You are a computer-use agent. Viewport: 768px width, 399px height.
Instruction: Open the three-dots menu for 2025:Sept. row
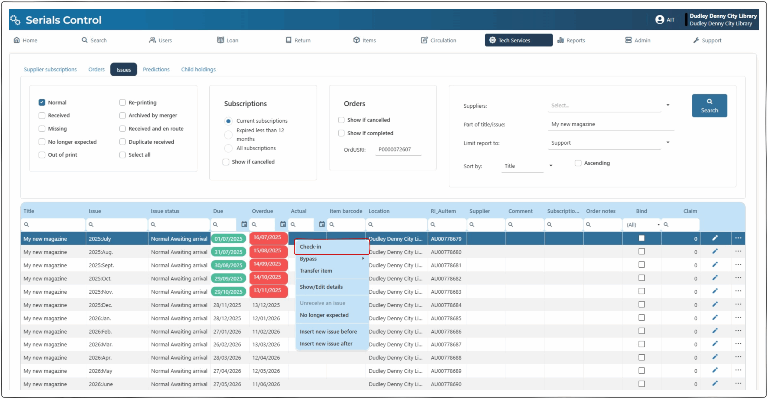[738, 265]
